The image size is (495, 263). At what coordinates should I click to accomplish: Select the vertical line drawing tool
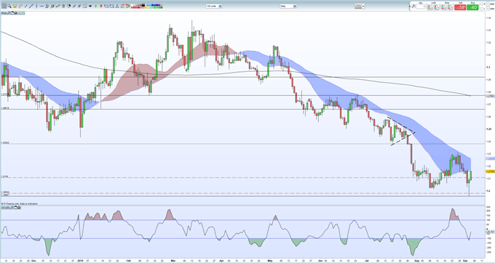pyautogui.click(x=36, y=6)
